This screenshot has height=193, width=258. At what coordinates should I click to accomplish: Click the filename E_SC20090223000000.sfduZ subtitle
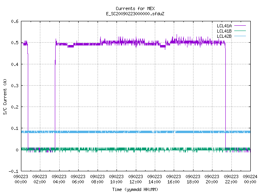click(135, 14)
